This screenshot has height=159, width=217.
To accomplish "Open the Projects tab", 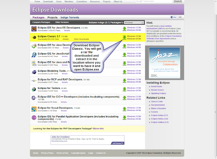I will [53, 17].
